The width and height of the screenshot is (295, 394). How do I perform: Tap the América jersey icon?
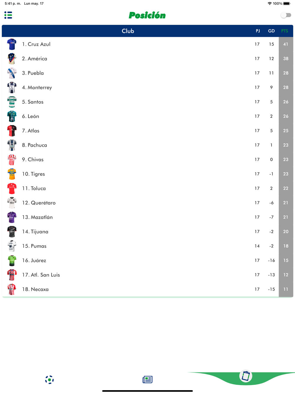pos(12,59)
